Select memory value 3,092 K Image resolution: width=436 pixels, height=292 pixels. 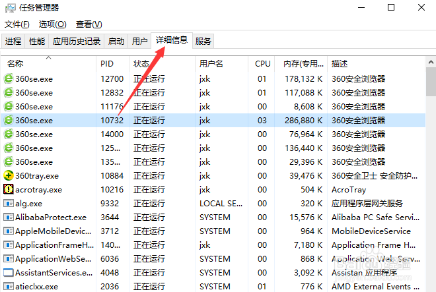click(308, 273)
